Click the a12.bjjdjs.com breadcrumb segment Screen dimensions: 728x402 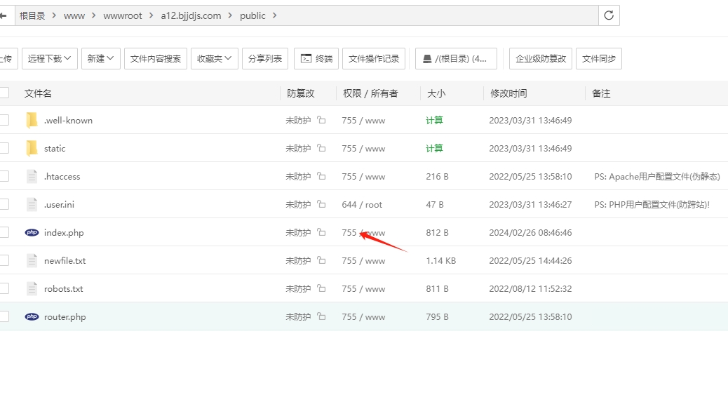[x=191, y=15]
